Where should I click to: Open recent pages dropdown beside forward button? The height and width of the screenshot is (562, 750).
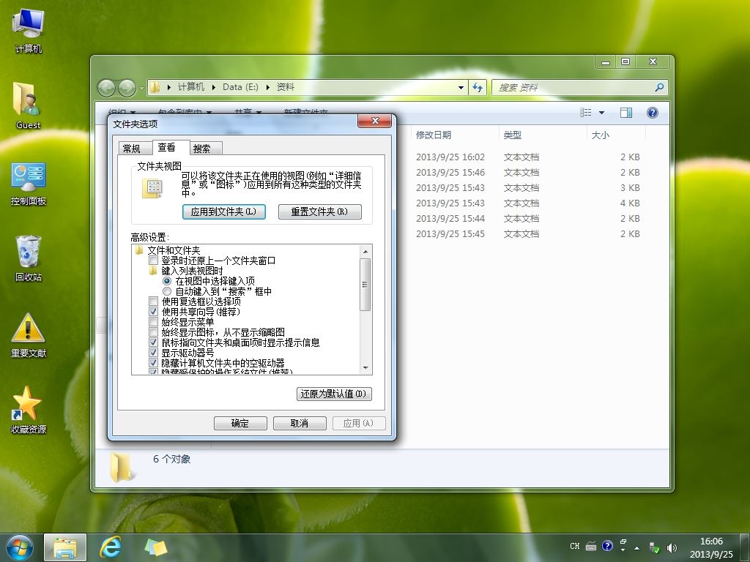[141, 88]
